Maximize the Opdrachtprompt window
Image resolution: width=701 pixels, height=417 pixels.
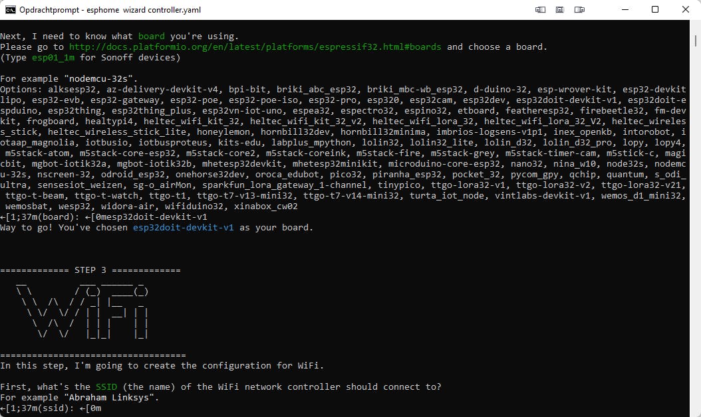pos(655,9)
